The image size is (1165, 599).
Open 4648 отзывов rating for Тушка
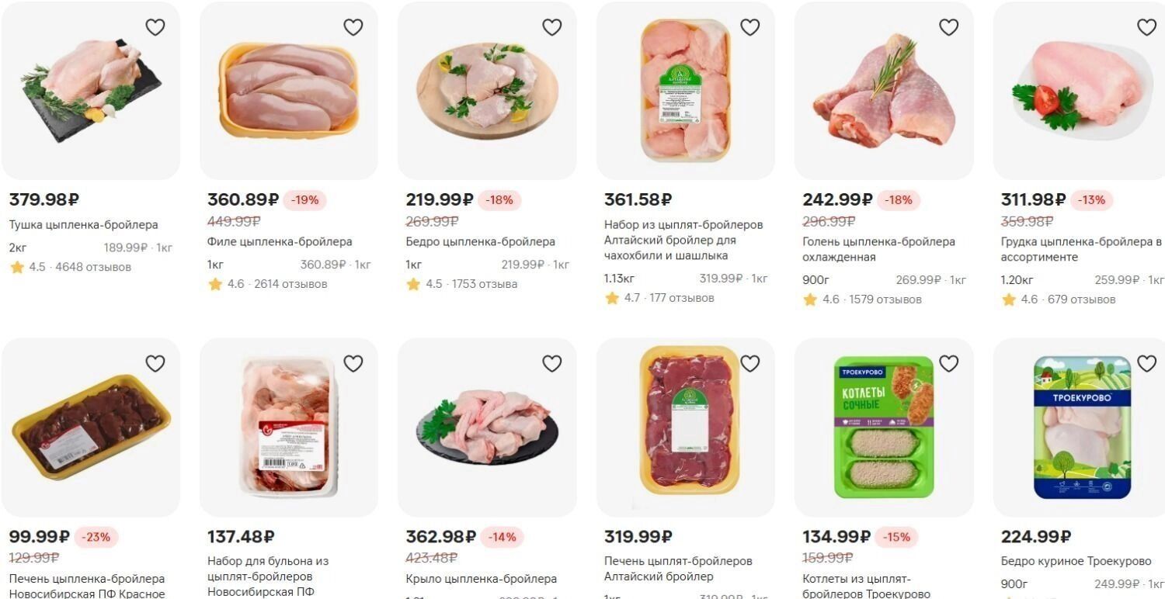[x=93, y=267]
